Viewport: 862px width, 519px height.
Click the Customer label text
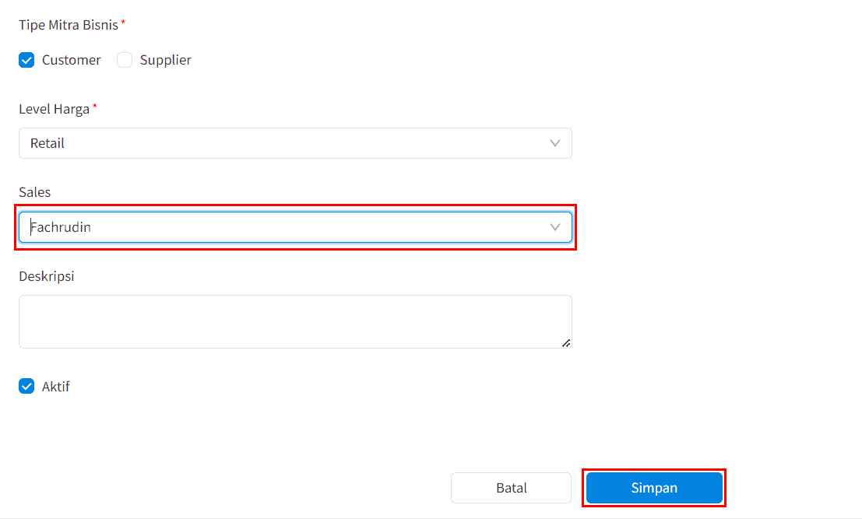(72, 60)
